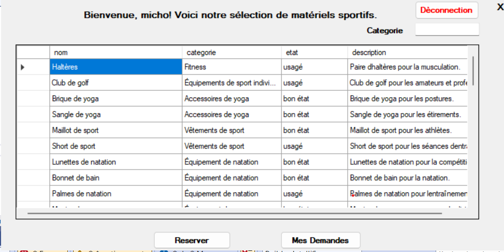The width and height of the screenshot is (504, 252).
Task: Choose the Maillot de sport cell
Action: (x=116, y=130)
